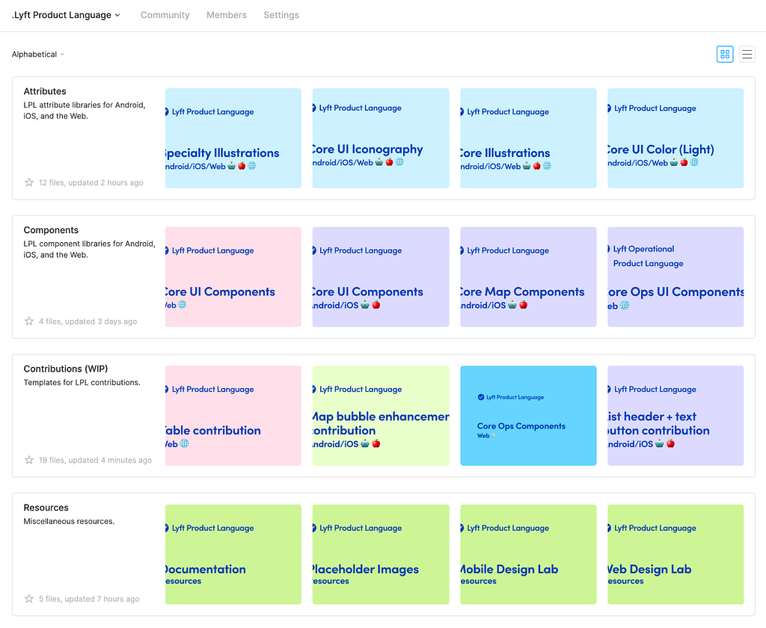Open the Core UI Components Android/iOS file
Image resolution: width=766 pixels, height=628 pixels.
pos(381,277)
